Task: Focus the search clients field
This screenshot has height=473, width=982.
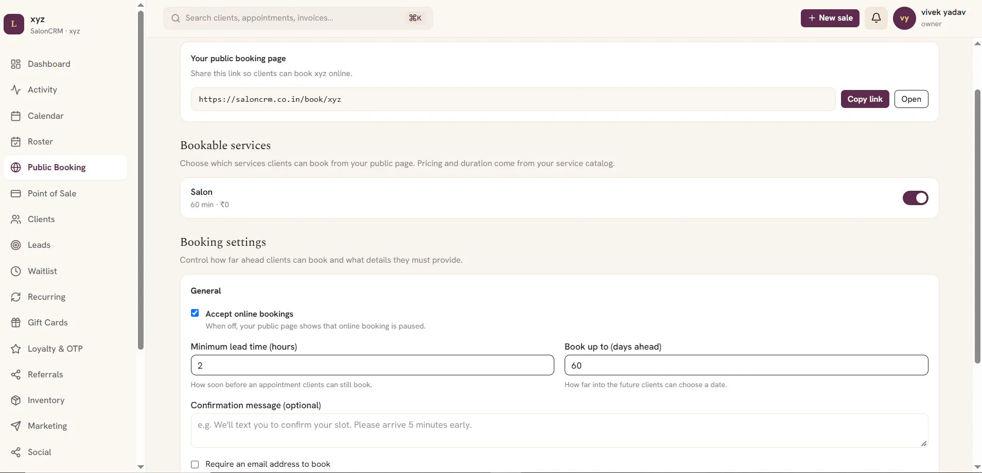Action: (x=298, y=18)
